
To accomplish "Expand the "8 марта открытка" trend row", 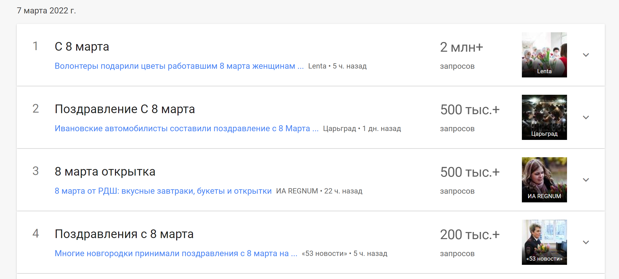I will click(x=586, y=180).
